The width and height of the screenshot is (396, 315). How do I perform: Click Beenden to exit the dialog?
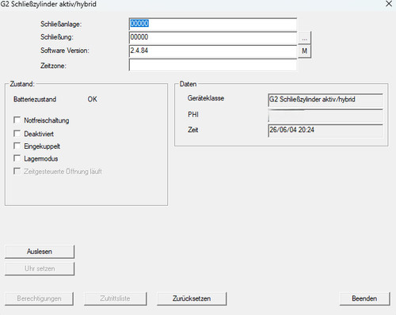coord(364,298)
